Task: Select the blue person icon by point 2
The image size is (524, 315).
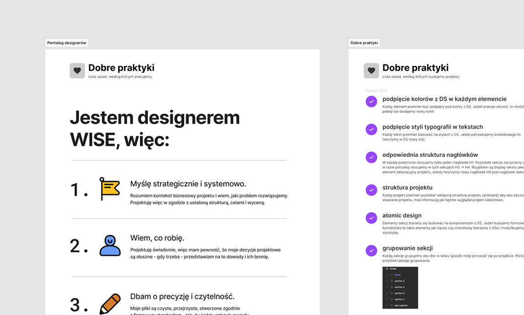Action: (x=110, y=246)
